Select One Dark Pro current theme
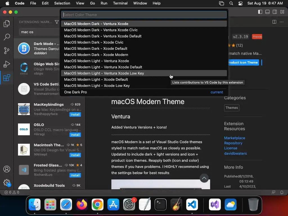The width and height of the screenshot is (288, 216). [x=144, y=92]
